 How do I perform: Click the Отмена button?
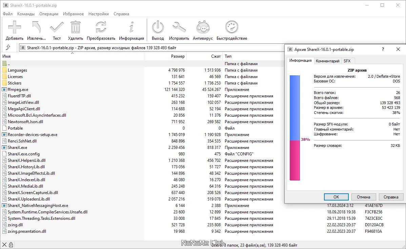click(x=363, y=197)
